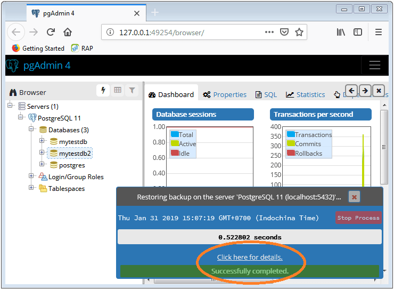This screenshot has height=289, width=394.
Task: Collapse the Databases (3) node
Action: (x=31, y=129)
